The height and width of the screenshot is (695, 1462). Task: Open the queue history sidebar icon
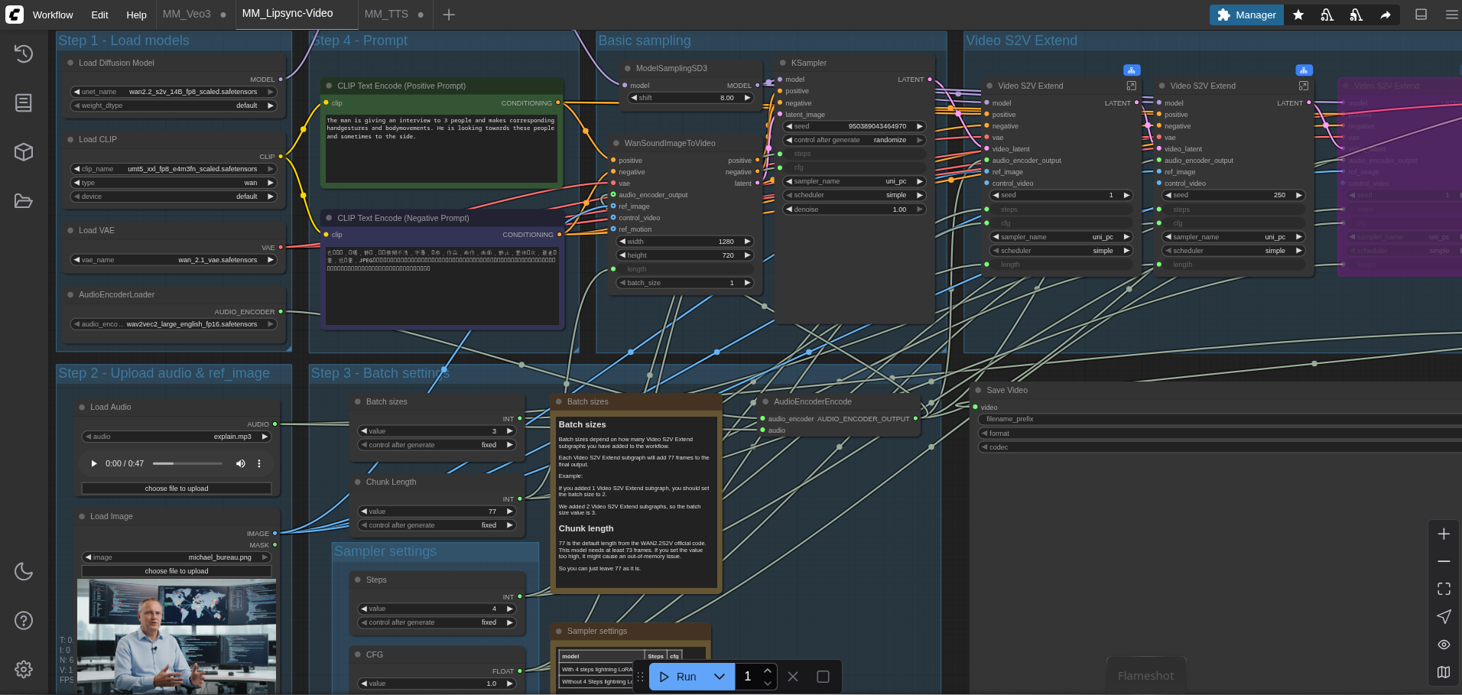pos(24,54)
